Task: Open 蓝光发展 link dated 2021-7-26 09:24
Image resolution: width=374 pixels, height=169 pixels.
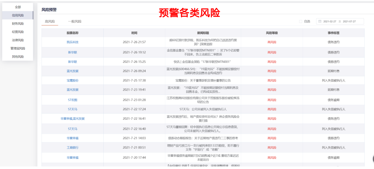Action: coord(73,71)
